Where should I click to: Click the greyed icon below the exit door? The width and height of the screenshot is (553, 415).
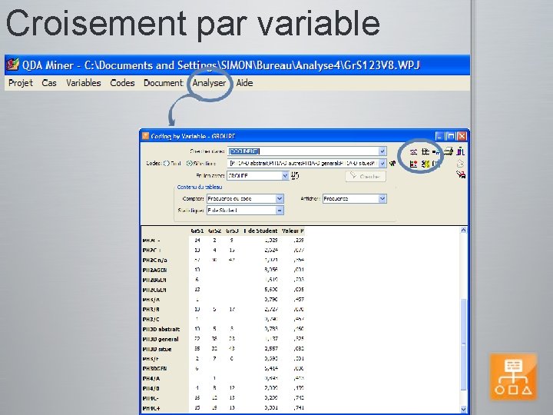[x=460, y=164]
